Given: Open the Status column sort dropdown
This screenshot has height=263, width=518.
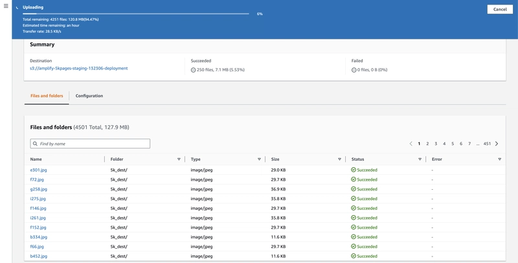Looking at the screenshot, I should [420, 159].
